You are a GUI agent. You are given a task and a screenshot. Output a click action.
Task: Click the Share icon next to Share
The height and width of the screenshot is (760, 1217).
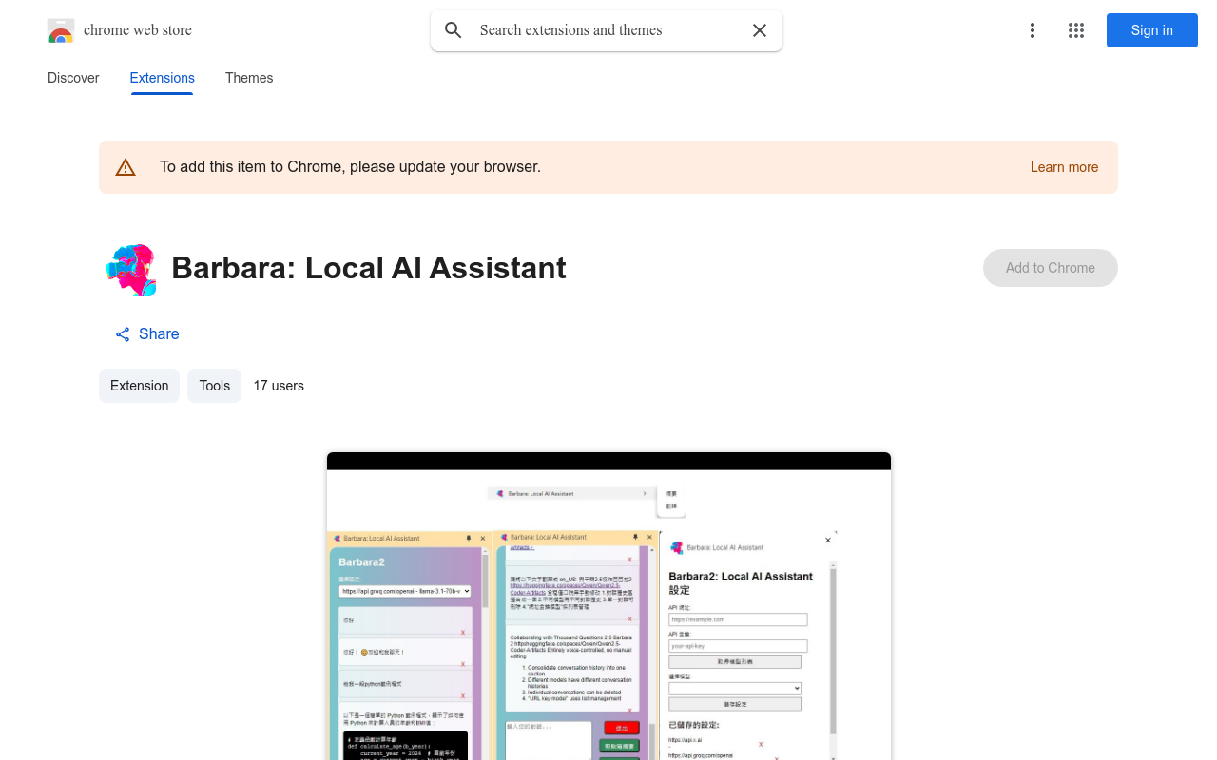[x=122, y=334]
